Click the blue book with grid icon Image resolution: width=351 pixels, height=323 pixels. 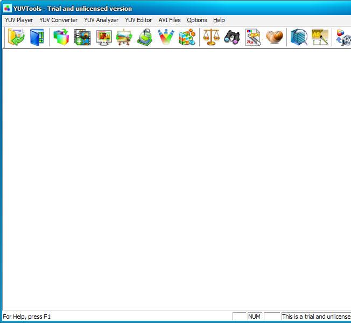37,37
